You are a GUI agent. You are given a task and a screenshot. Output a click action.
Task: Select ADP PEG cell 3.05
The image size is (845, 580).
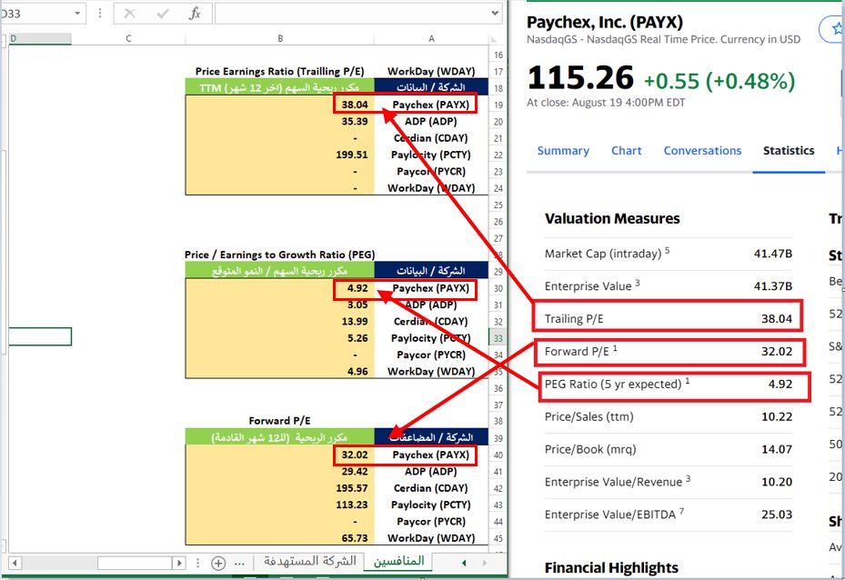point(279,305)
